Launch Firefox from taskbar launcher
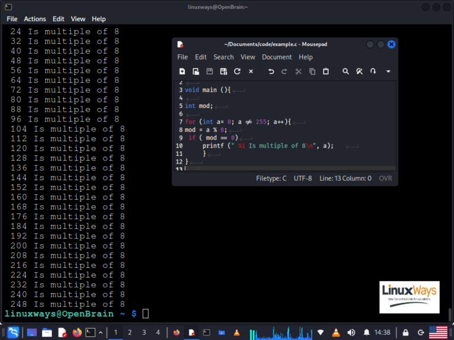This screenshot has width=454, height=340. [77, 332]
